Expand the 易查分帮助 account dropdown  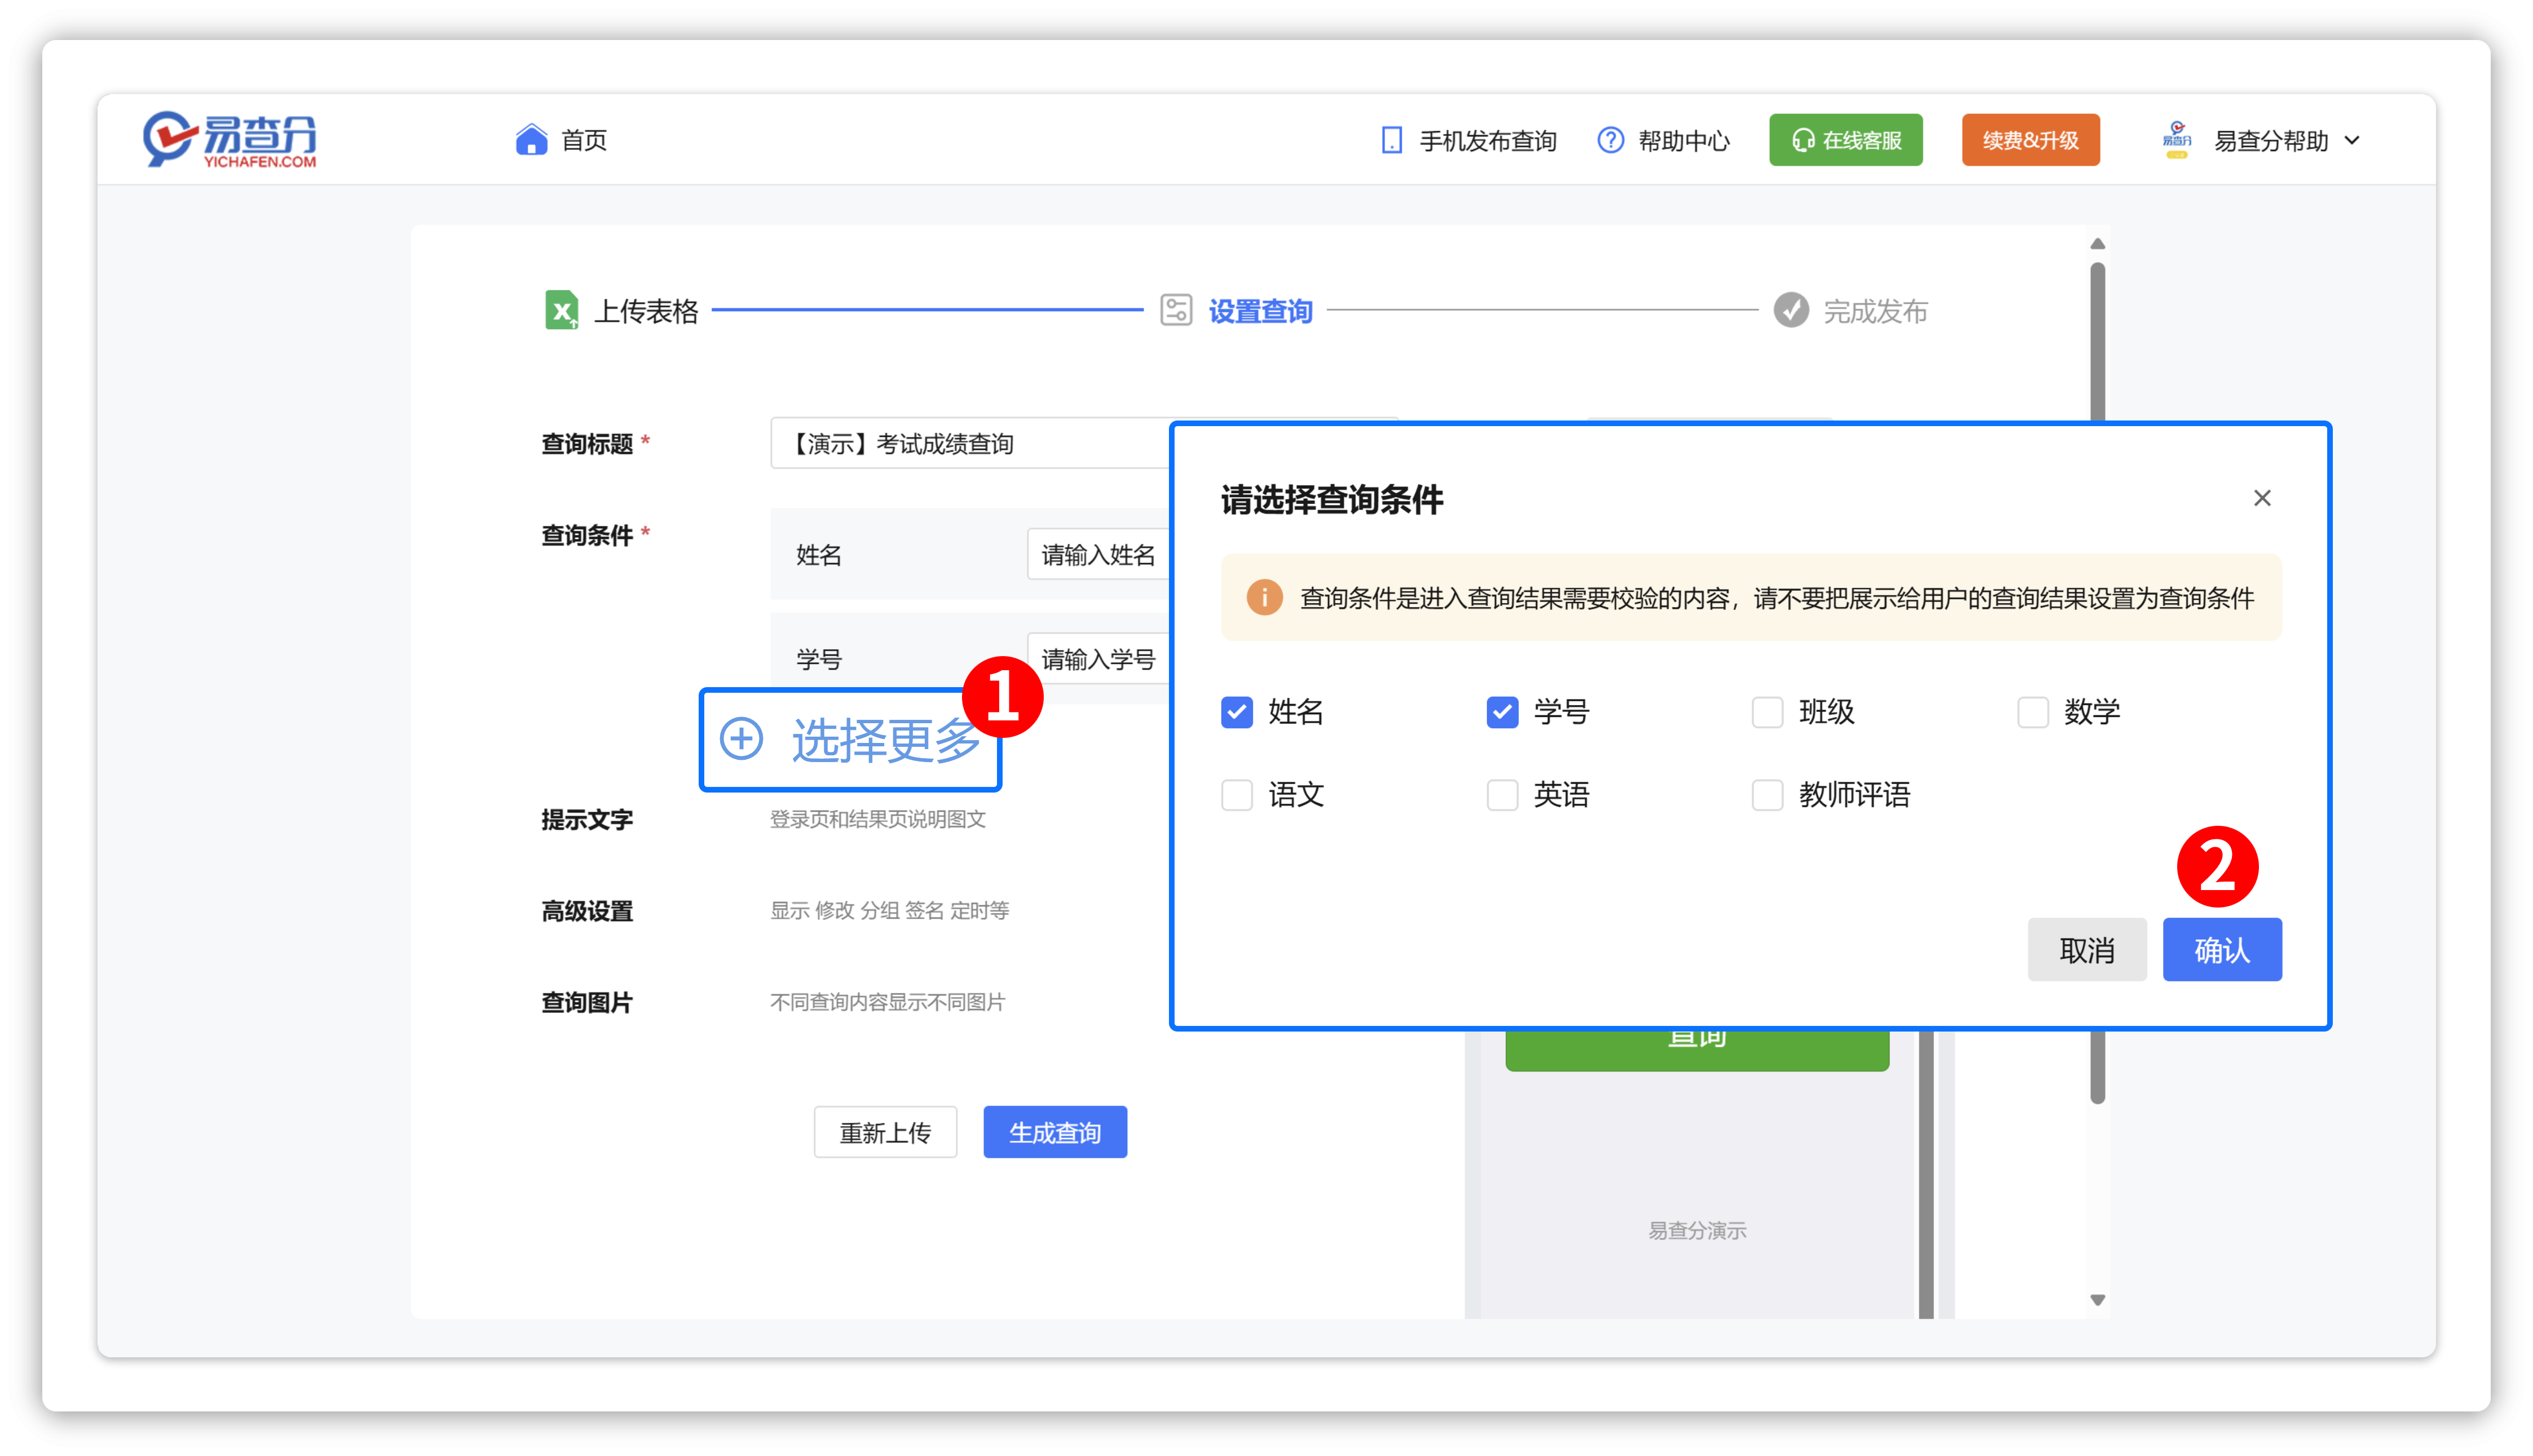point(2352,140)
